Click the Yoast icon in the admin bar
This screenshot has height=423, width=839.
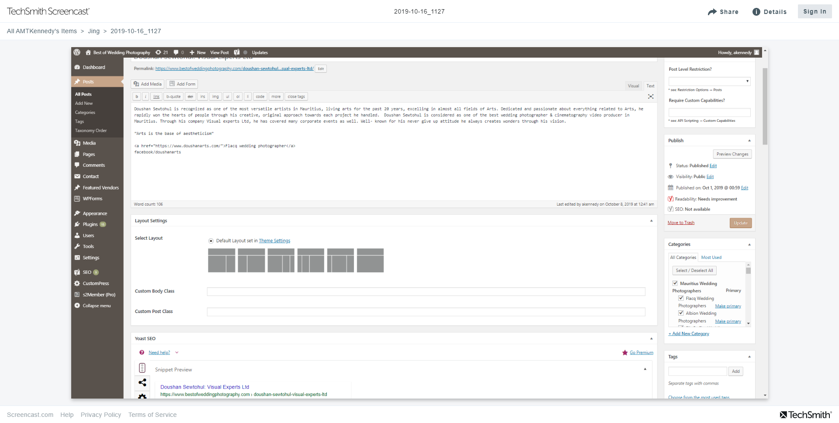click(237, 52)
